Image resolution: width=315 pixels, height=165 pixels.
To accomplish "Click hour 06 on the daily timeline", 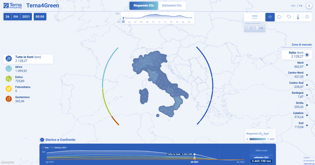I will click(141, 22).
